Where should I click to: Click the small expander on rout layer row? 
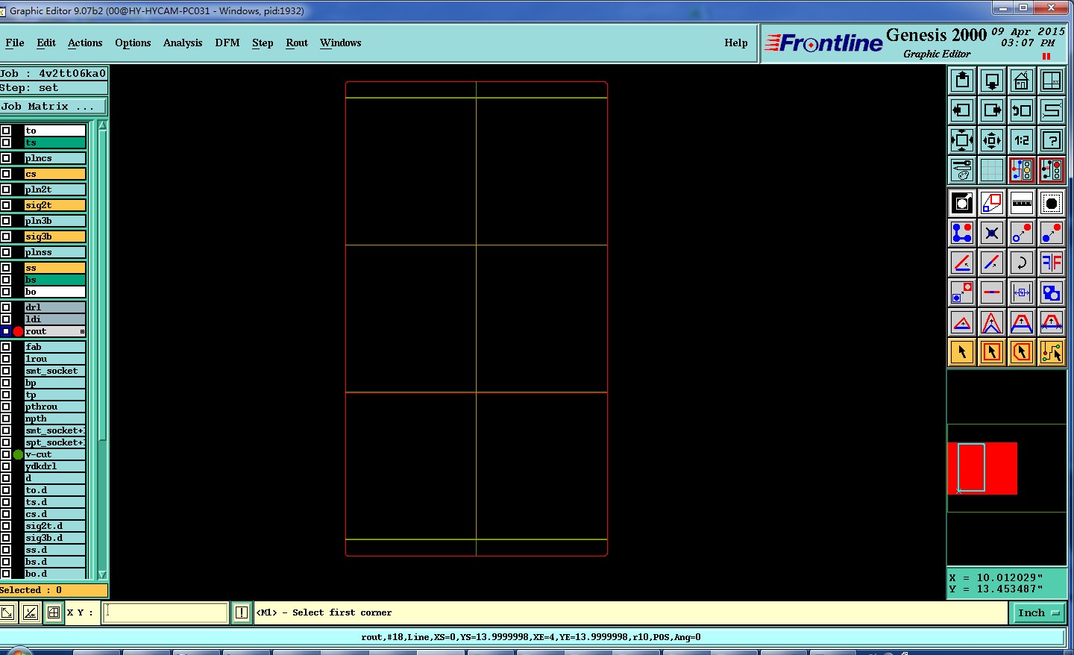[82, 331]
